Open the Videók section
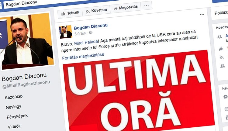The image size is (228, 131). [x=14, y=126]
